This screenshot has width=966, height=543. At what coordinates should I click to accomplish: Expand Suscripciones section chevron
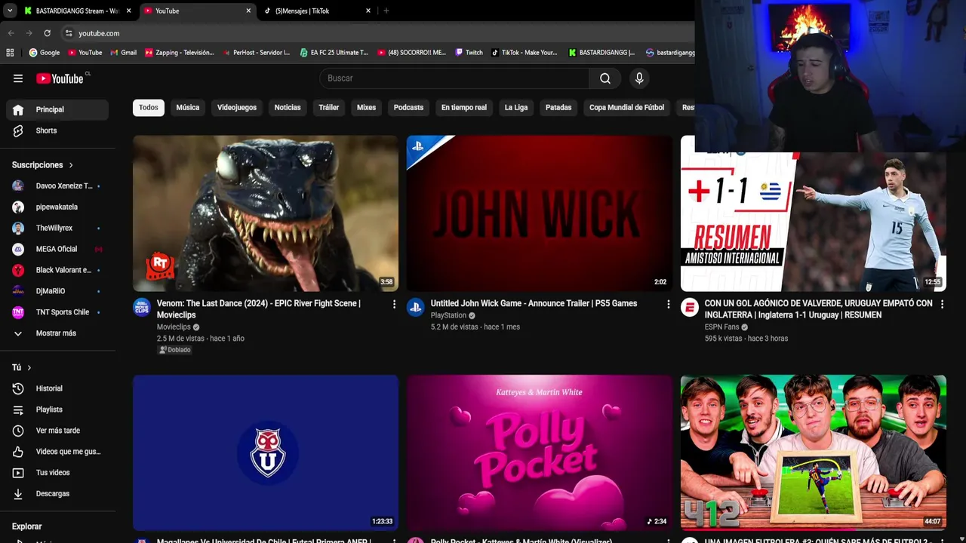71,165
